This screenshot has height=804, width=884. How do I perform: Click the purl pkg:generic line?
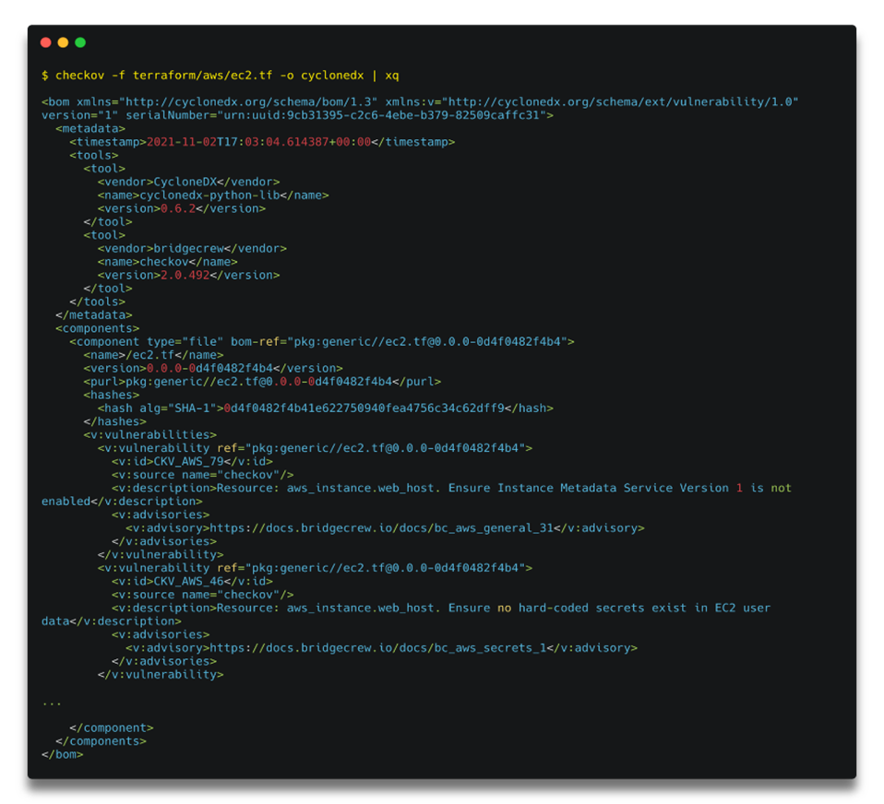click(262, 382)
